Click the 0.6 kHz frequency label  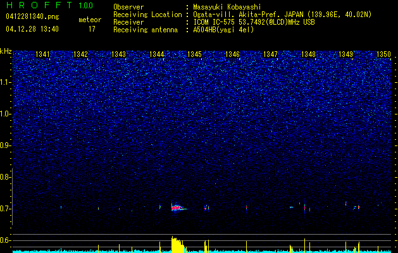point(5,240)
